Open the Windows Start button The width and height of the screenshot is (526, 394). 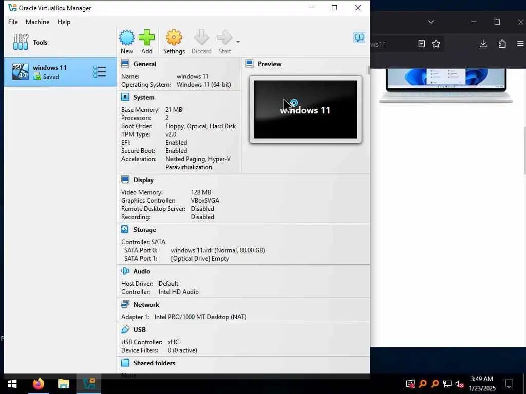pyautogui.click(x=12, y=384)
